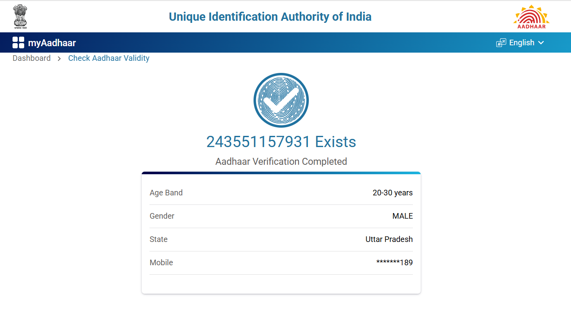Click the masked mobile number ending 189
The image size is (571, 317).
394,263
